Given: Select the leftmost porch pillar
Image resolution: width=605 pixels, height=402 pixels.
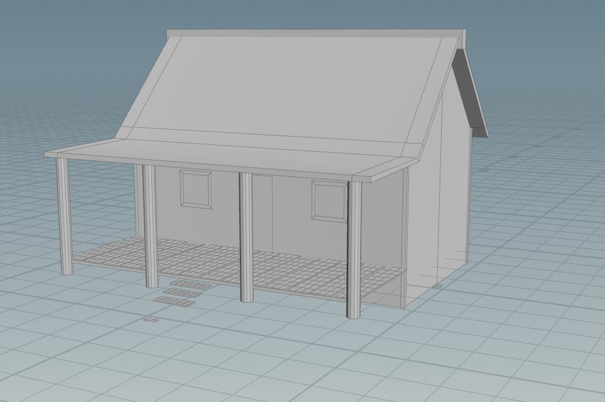Looking at the screenshot, I should 65,216.
